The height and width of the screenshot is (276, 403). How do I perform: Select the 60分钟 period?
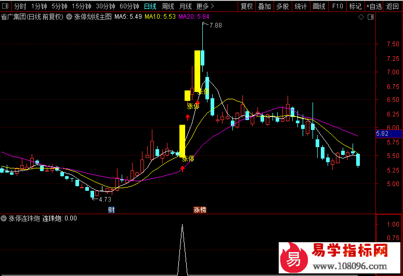129,6
